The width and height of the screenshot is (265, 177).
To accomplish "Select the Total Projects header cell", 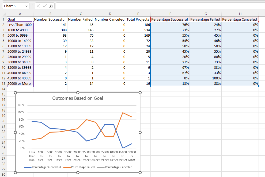I will tap(138, 19).
